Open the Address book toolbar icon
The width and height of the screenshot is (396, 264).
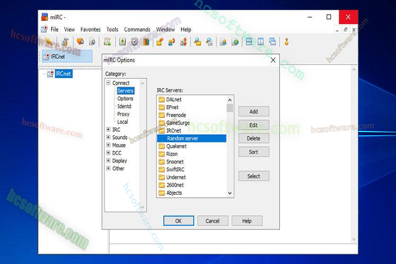tap(123, 42)
